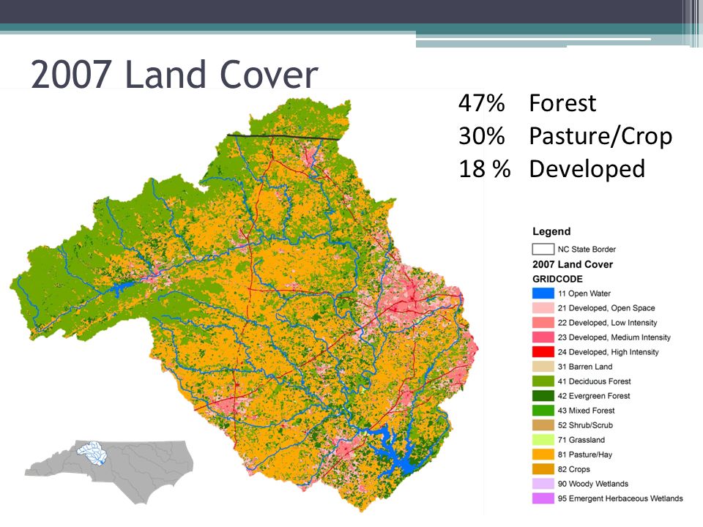Click the '22 Developed, Low Intensity' text
This screenshot has width=703, height=527.
(x=608, y=323)
